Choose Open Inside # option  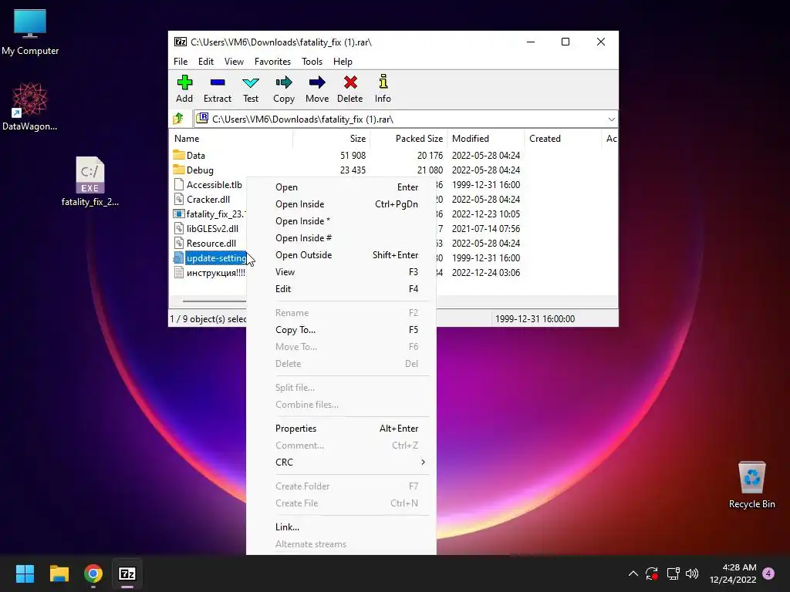pyautogui.click(x=341, y=238)
